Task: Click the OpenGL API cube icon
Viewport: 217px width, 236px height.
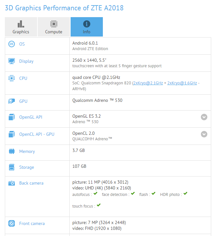Action: 12,117
